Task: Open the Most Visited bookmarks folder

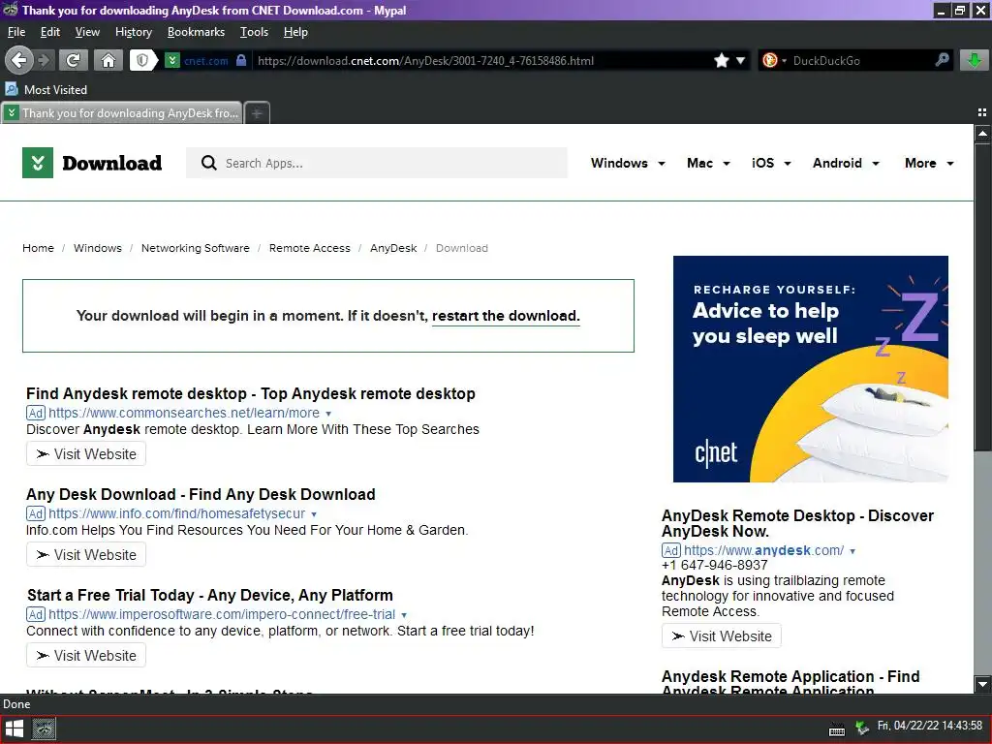Action: tap(46, 89)
